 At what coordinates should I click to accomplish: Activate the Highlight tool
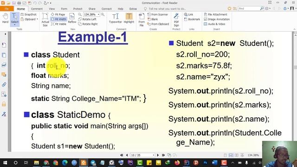pos(129,19)
